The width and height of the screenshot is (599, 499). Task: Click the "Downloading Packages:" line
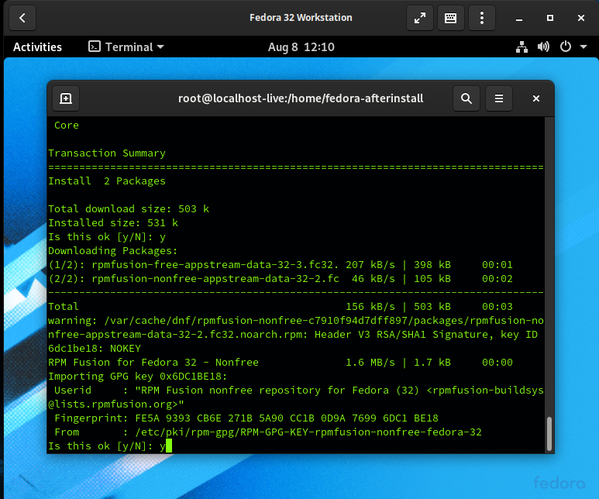point(113,250)
